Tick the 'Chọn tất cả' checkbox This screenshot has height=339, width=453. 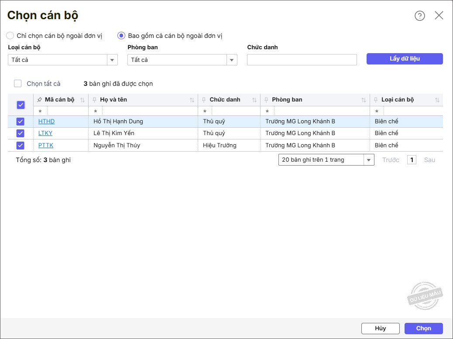(x=18, y=84)
